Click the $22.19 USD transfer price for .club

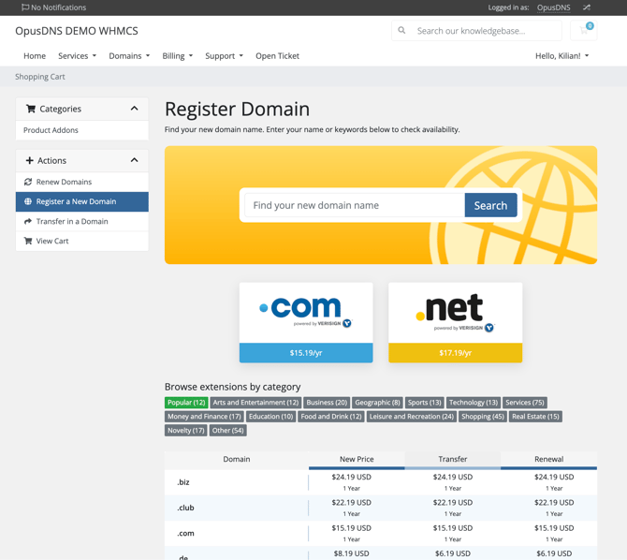pyautogui.click(x=453, y=502)
